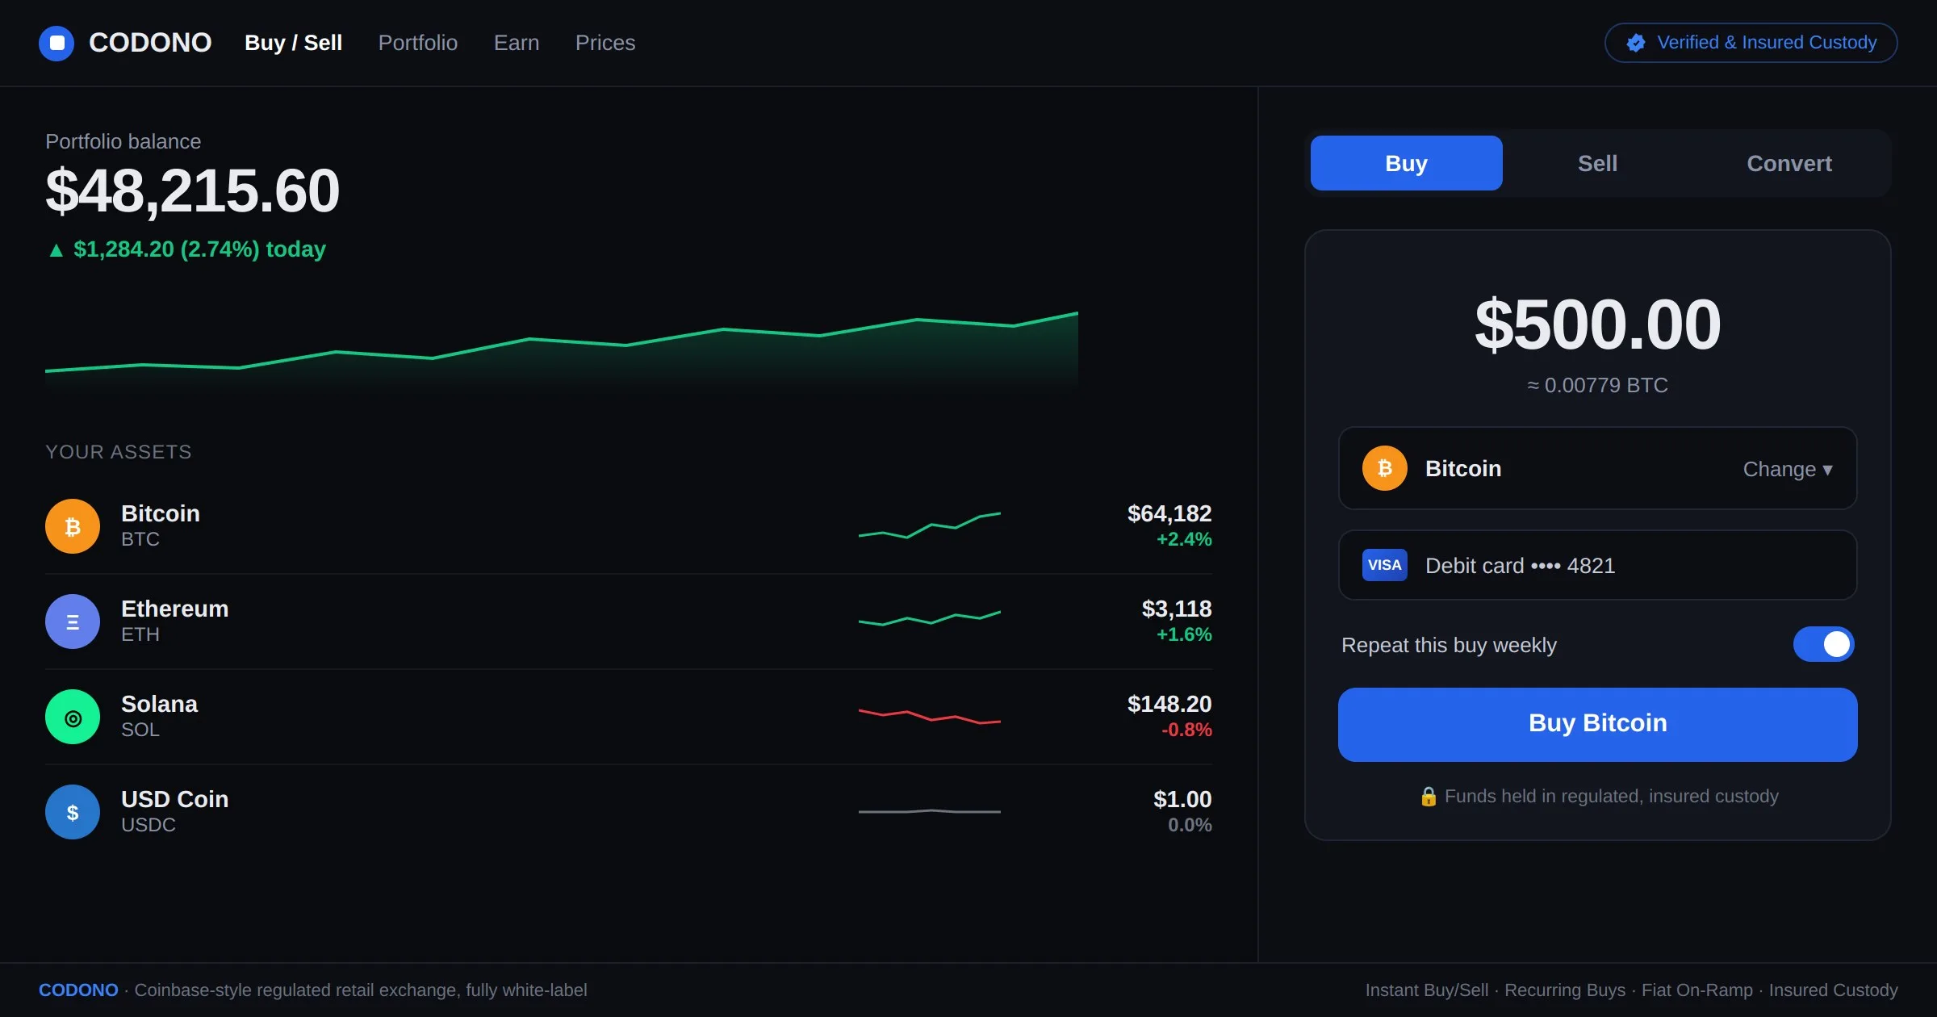Open the Debit card payment method selector
1937x1017 pixels.
click(1598, 565)
